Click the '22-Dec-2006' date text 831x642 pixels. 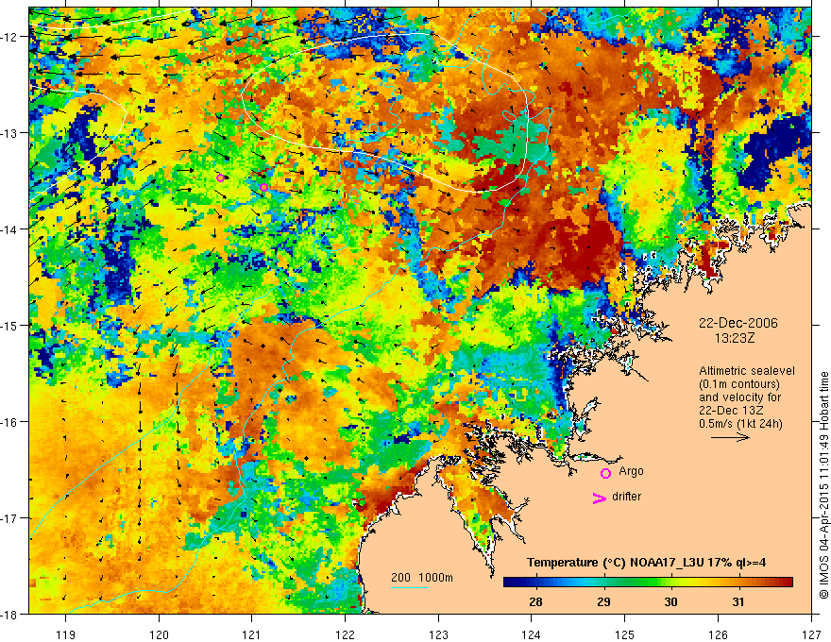738,323
